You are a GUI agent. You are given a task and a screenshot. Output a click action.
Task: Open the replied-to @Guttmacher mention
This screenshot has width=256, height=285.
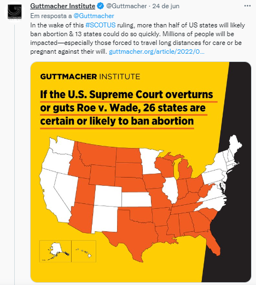coord(94,16)
